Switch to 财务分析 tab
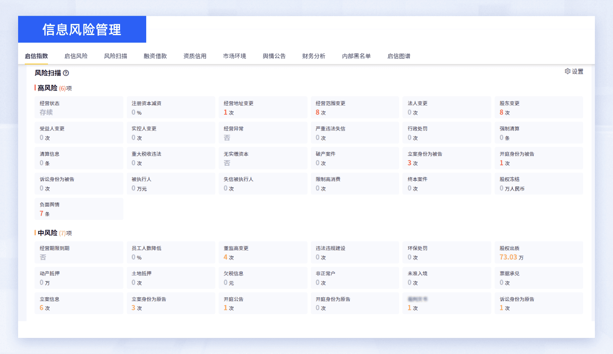The width and height of the screenshot is (613, 354). [314, 56]
